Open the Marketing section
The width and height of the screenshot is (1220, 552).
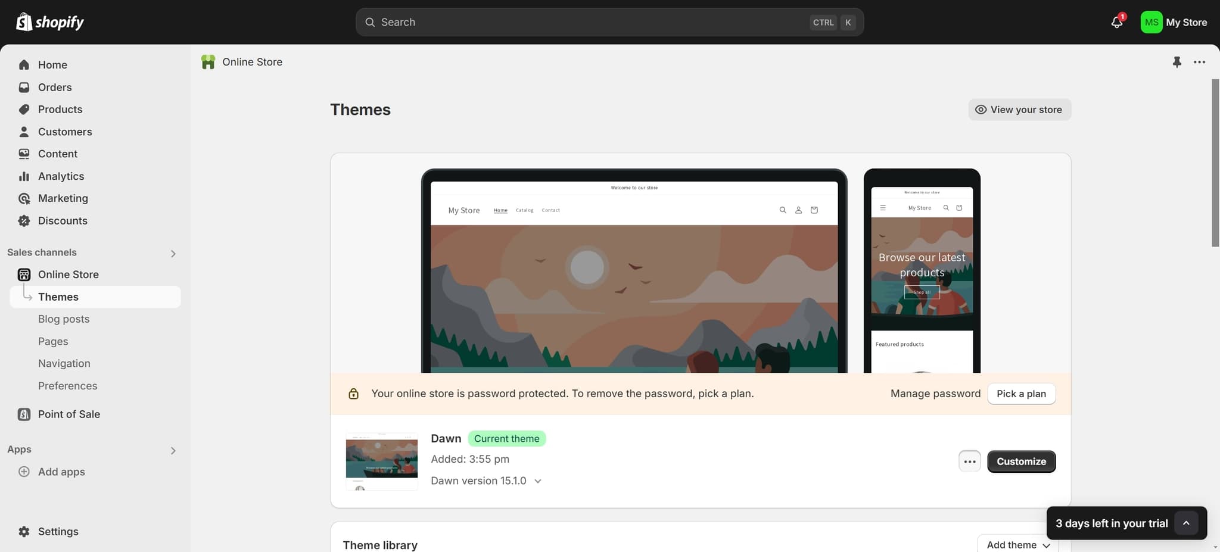click(63, 198)
